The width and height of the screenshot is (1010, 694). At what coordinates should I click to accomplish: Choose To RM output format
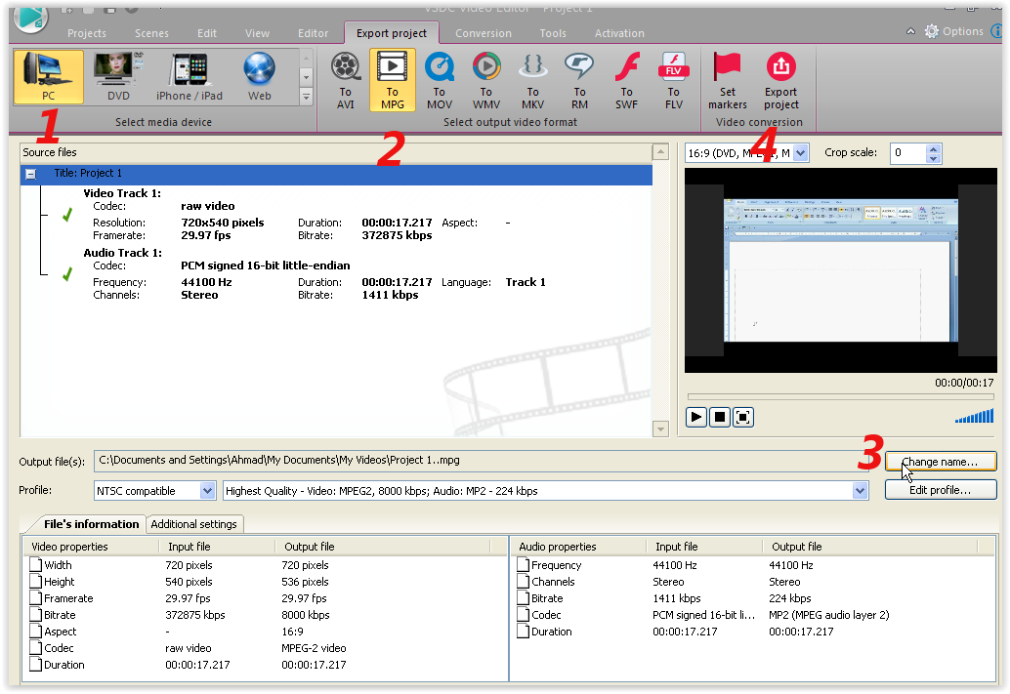click(x=579, y=80)
